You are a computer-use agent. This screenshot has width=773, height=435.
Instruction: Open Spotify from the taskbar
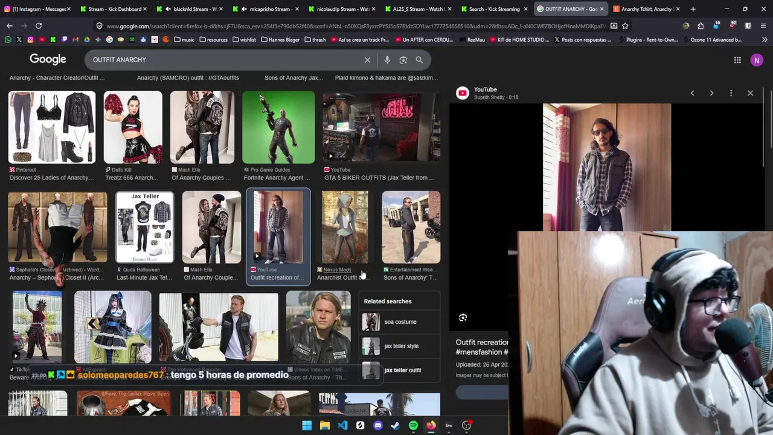pyautogui.click(x=413, y=425)
